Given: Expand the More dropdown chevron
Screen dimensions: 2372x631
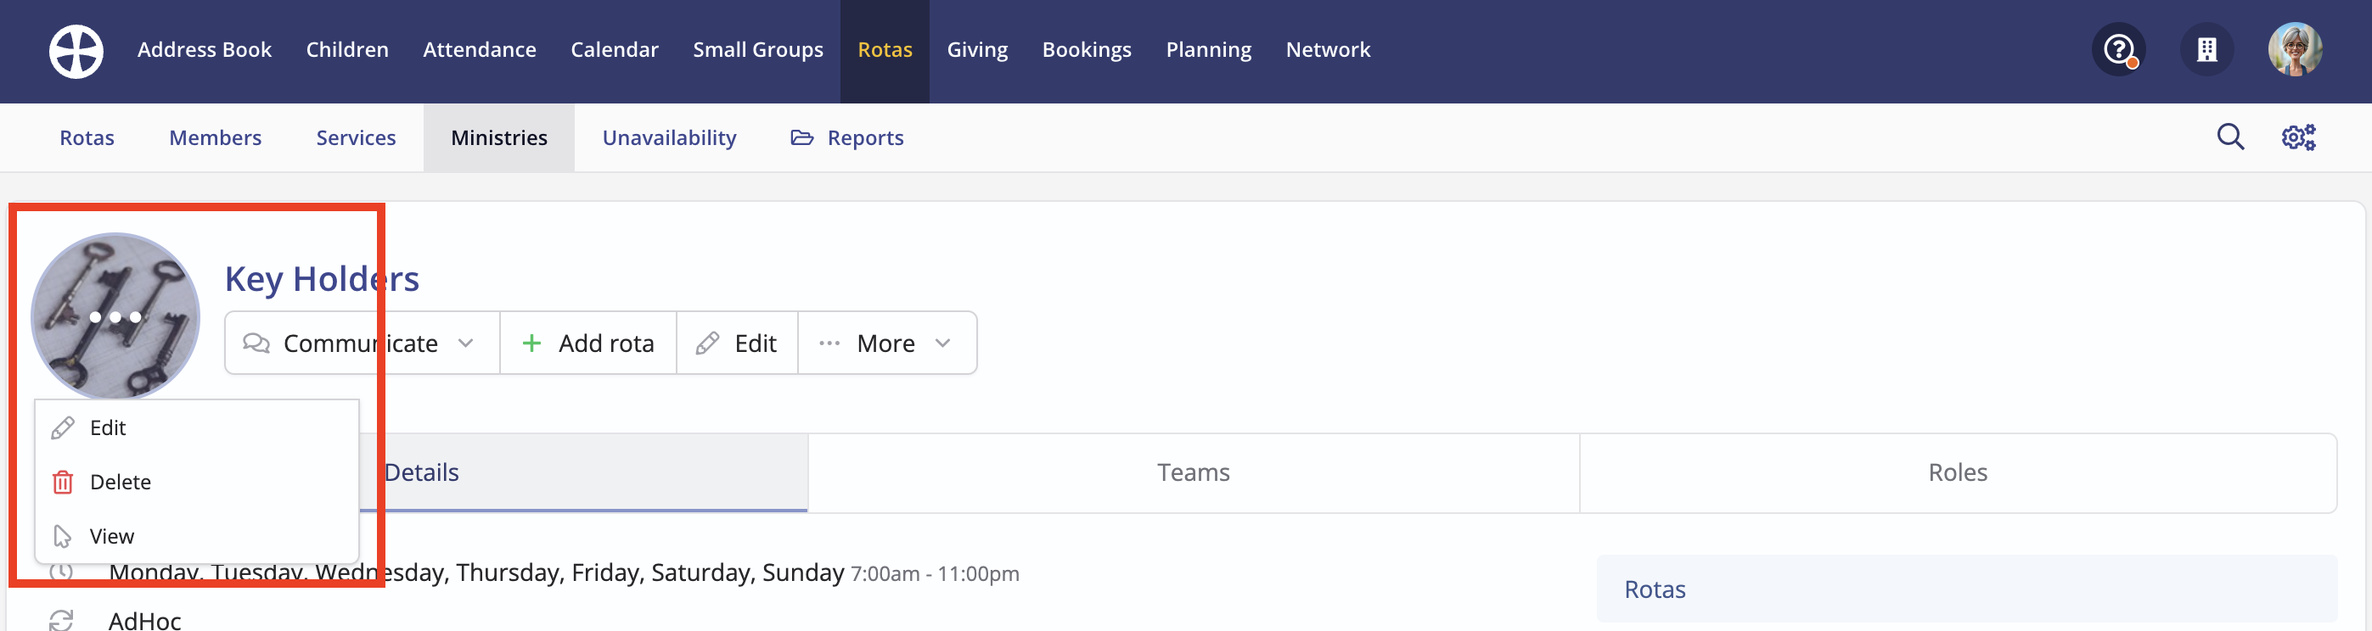Looking at the screenshot, I should click(x=943, y=343).
